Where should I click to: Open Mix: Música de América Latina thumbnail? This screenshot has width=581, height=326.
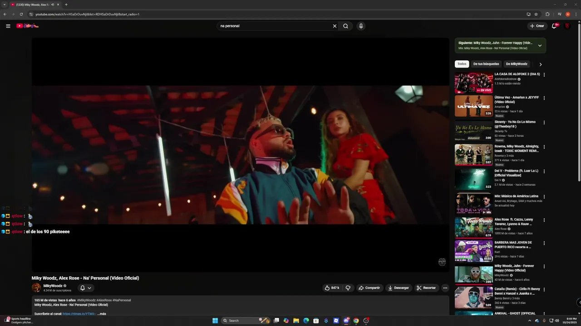(x=474, y=204)
